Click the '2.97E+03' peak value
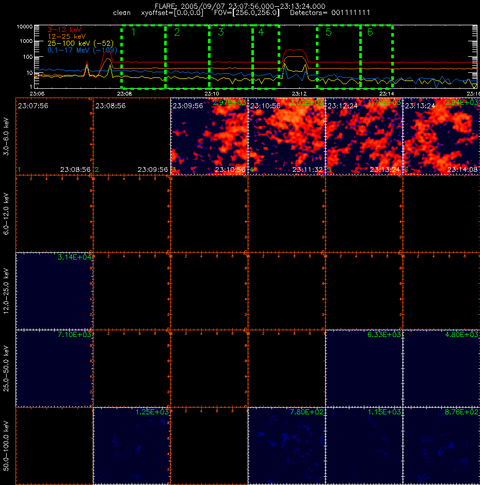The image size is (480, 485). [229, 102]
